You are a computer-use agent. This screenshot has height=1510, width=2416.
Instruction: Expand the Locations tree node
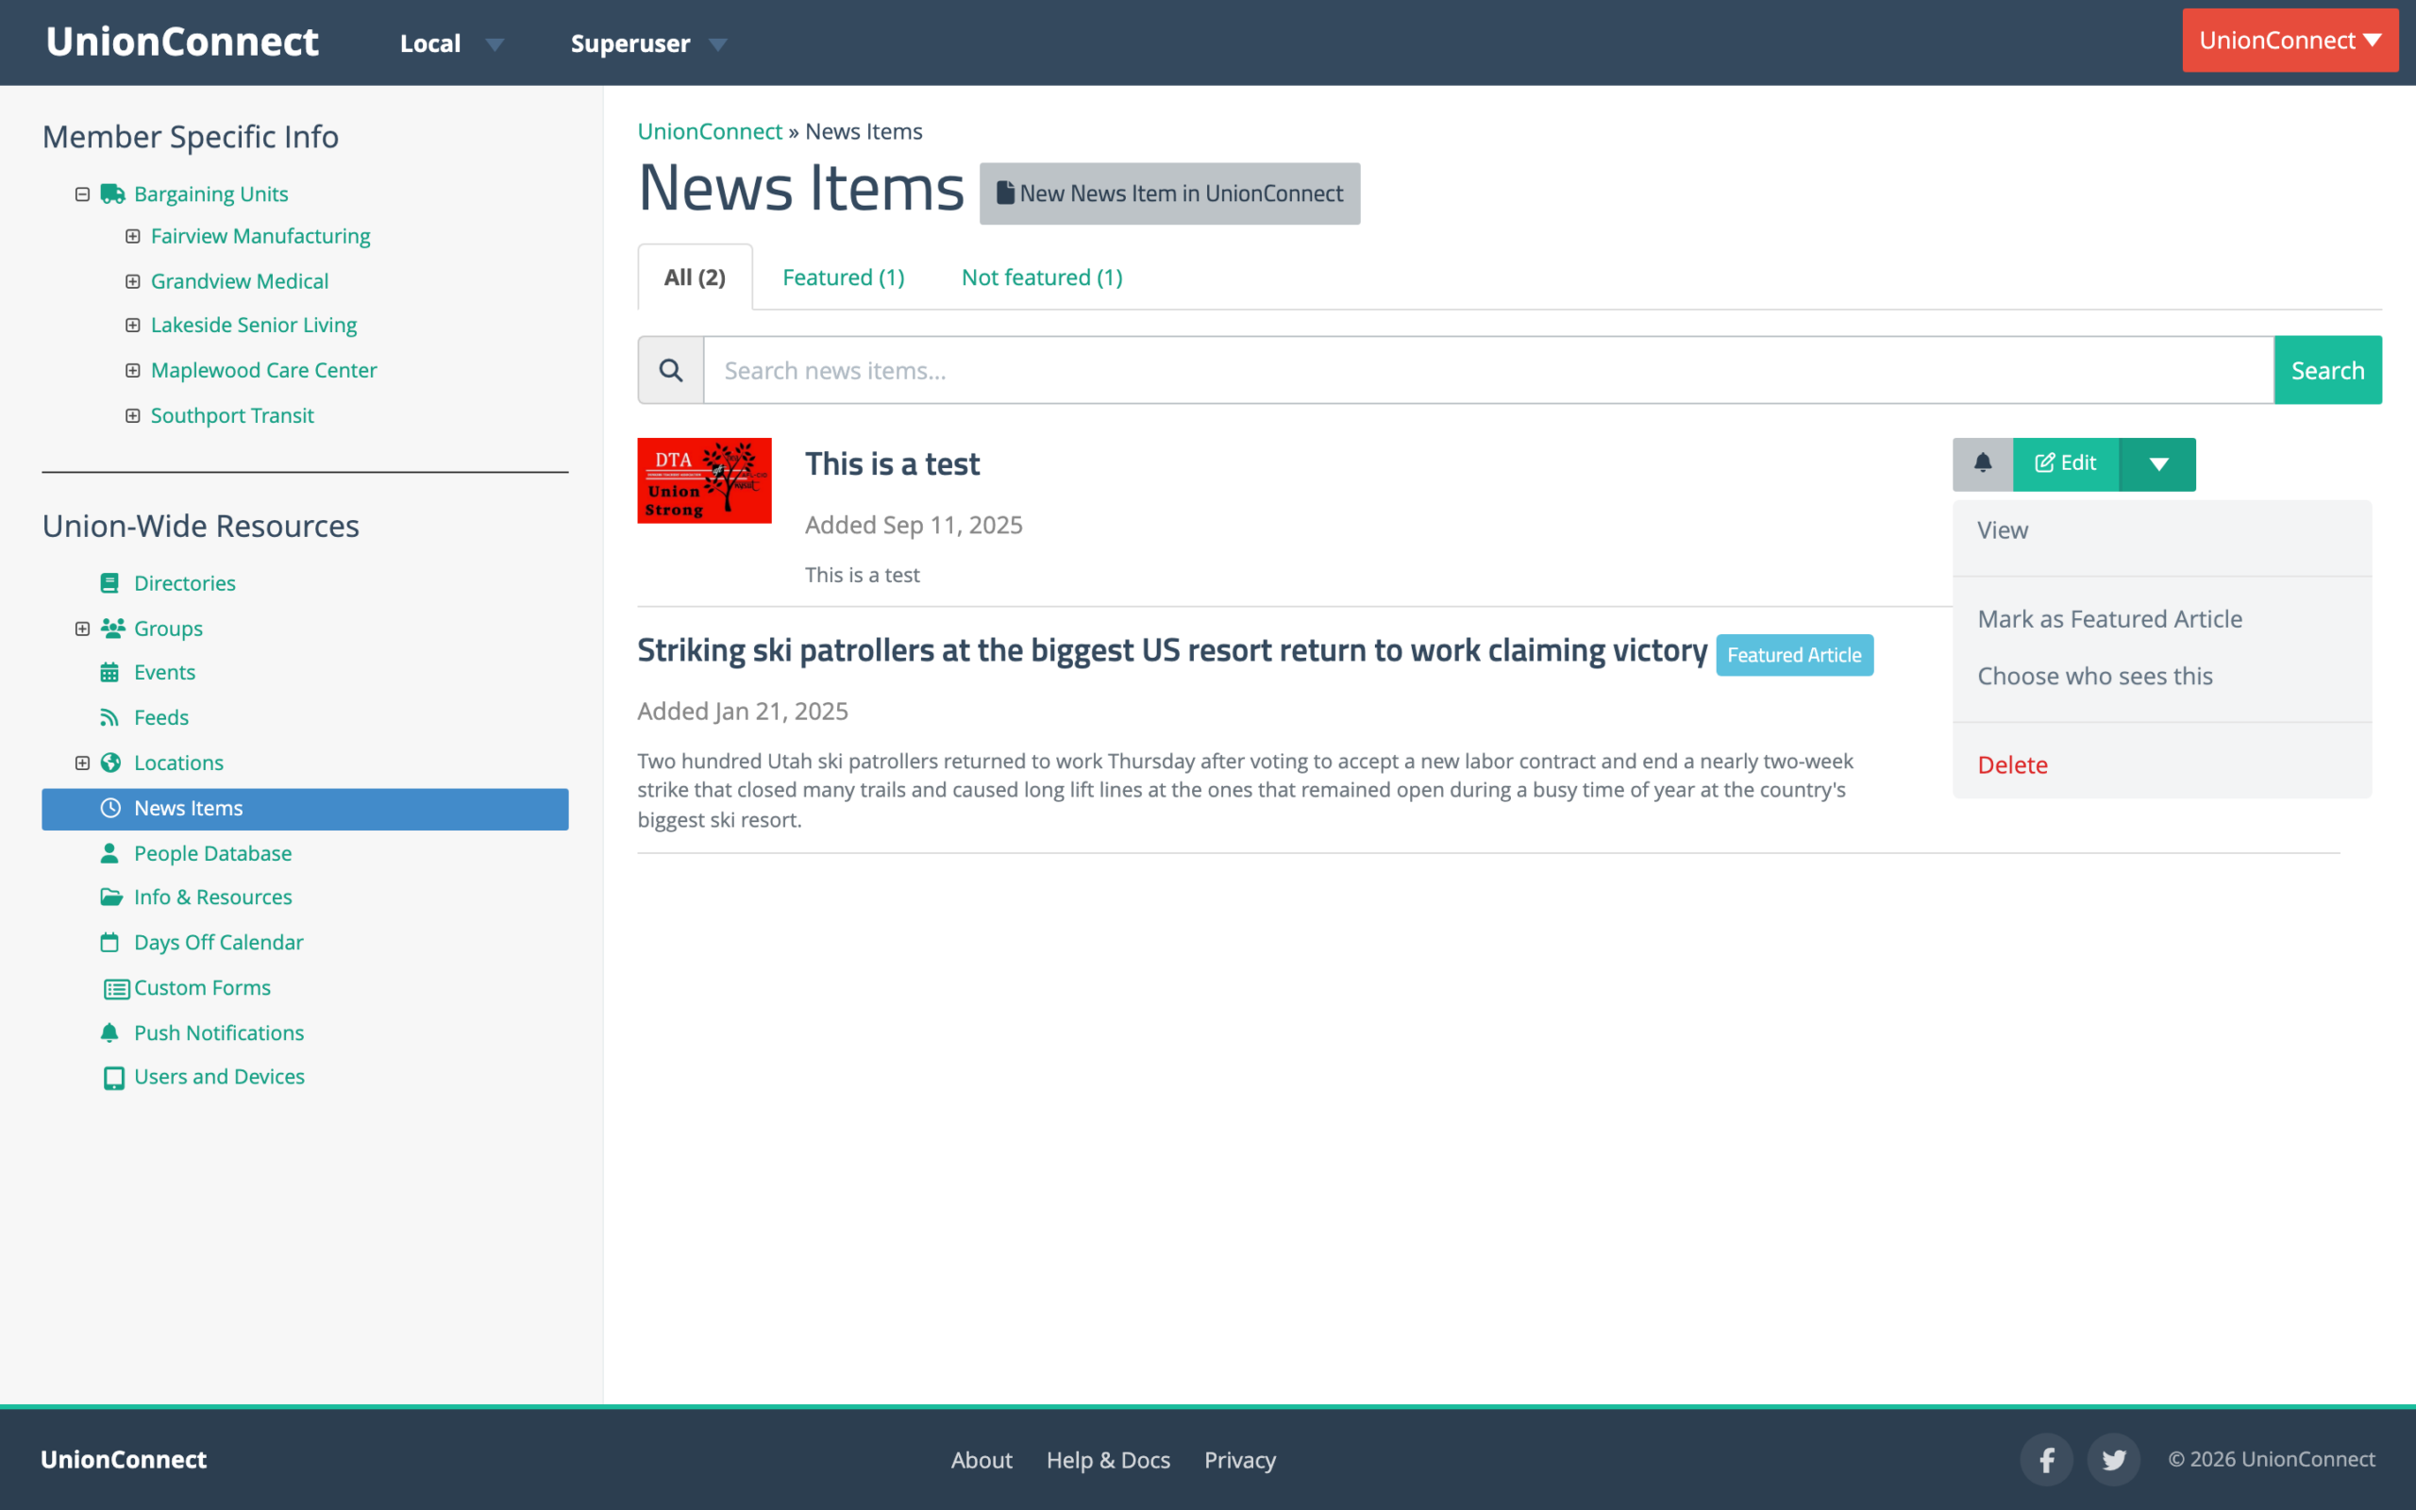coord(83,763)
